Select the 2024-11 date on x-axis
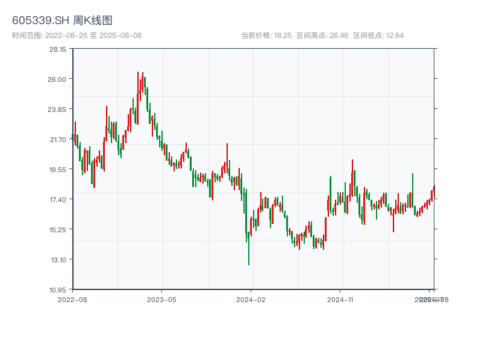The height and width of the screenshot is (361, 482). 340,299
